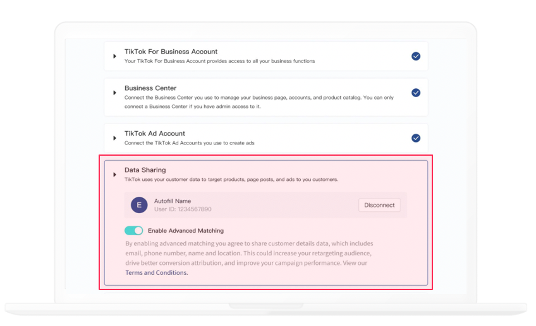Collapse the Data Sharing section arrow
Viewport: 536px width, 326px height.
point(115,175)
